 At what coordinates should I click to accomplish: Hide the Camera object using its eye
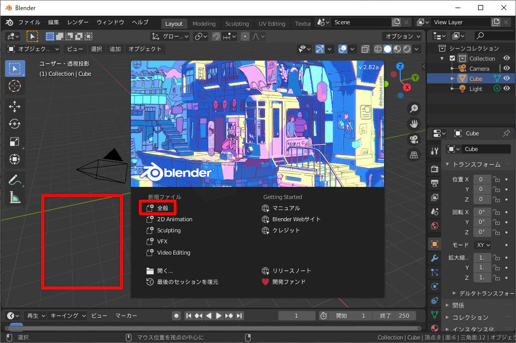click(507, 68)
